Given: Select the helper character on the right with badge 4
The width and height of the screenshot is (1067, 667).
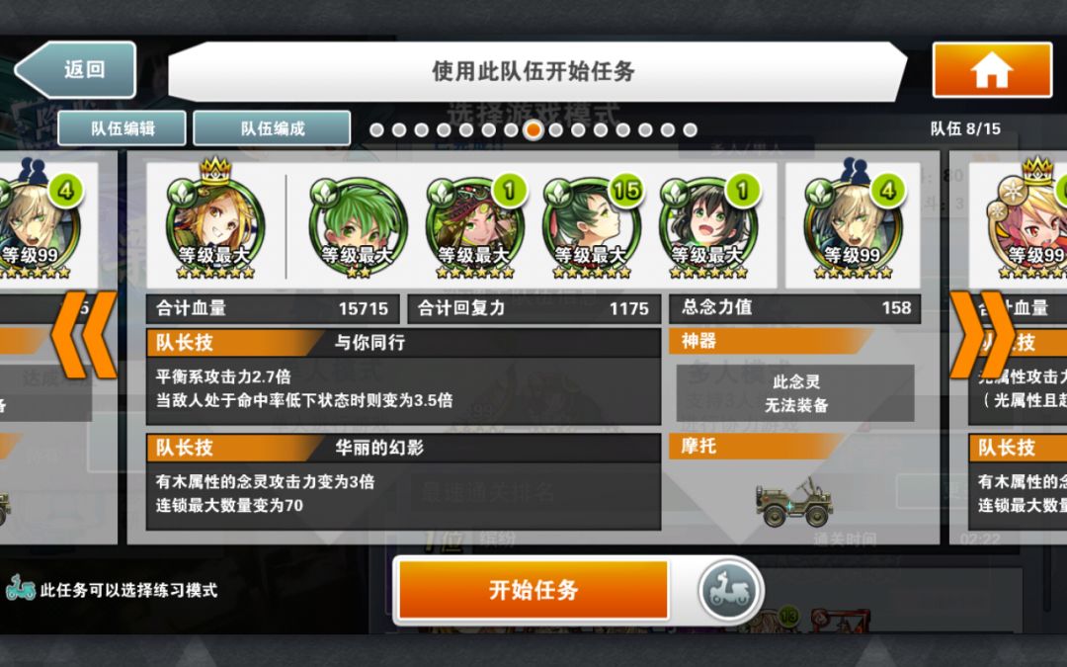Looking at the screenshot, I should coord(853,221).
